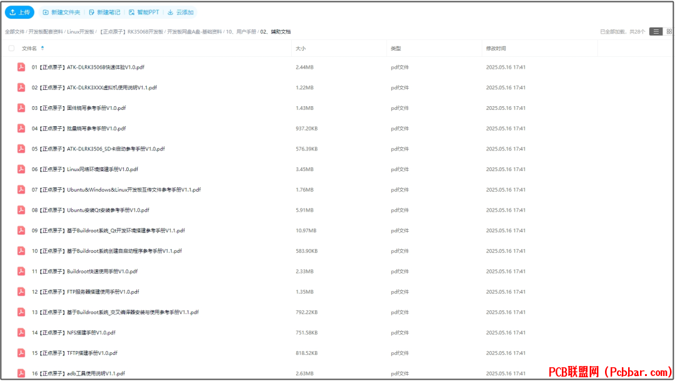Switch to list view mode

tap(656, 31)
